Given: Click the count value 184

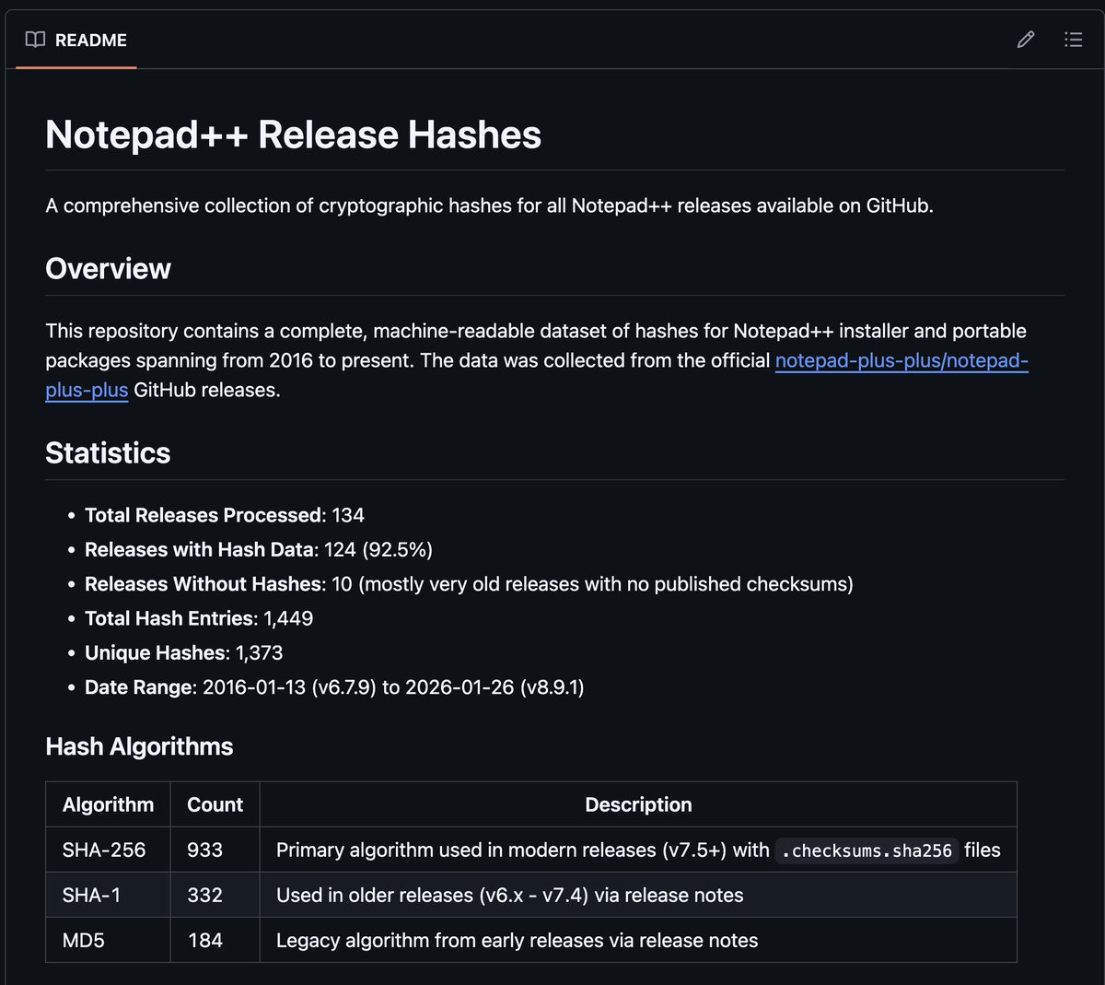Looking at the screenshot, I should [x=204, y=940].
